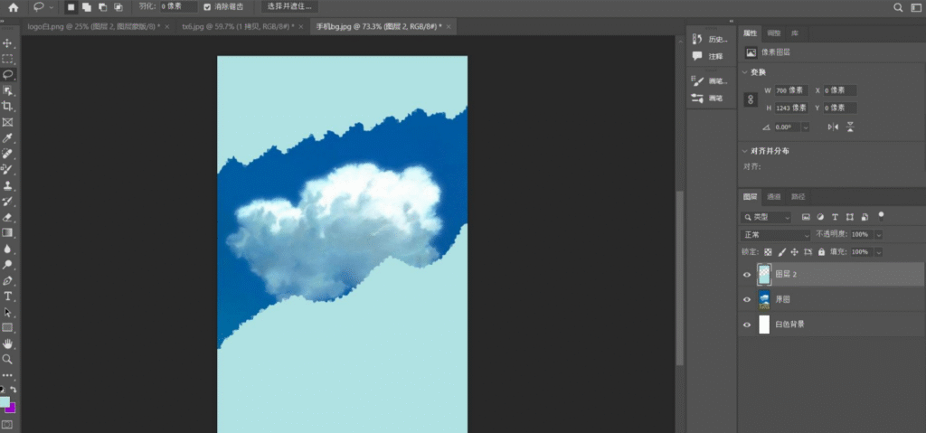Select the Eyedropper tool
The width and height of the screenshot is (926, 433).
[x=7, y=138]
